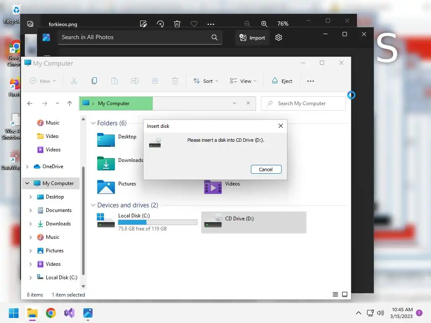The image size is (431, 323).
Task: Stop loading with the address bar X
Action: (x=248, y=103)
